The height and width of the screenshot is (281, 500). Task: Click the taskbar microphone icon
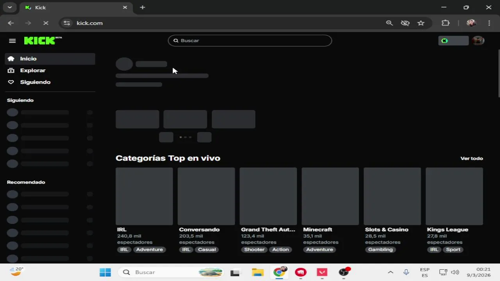pos(406,272)
